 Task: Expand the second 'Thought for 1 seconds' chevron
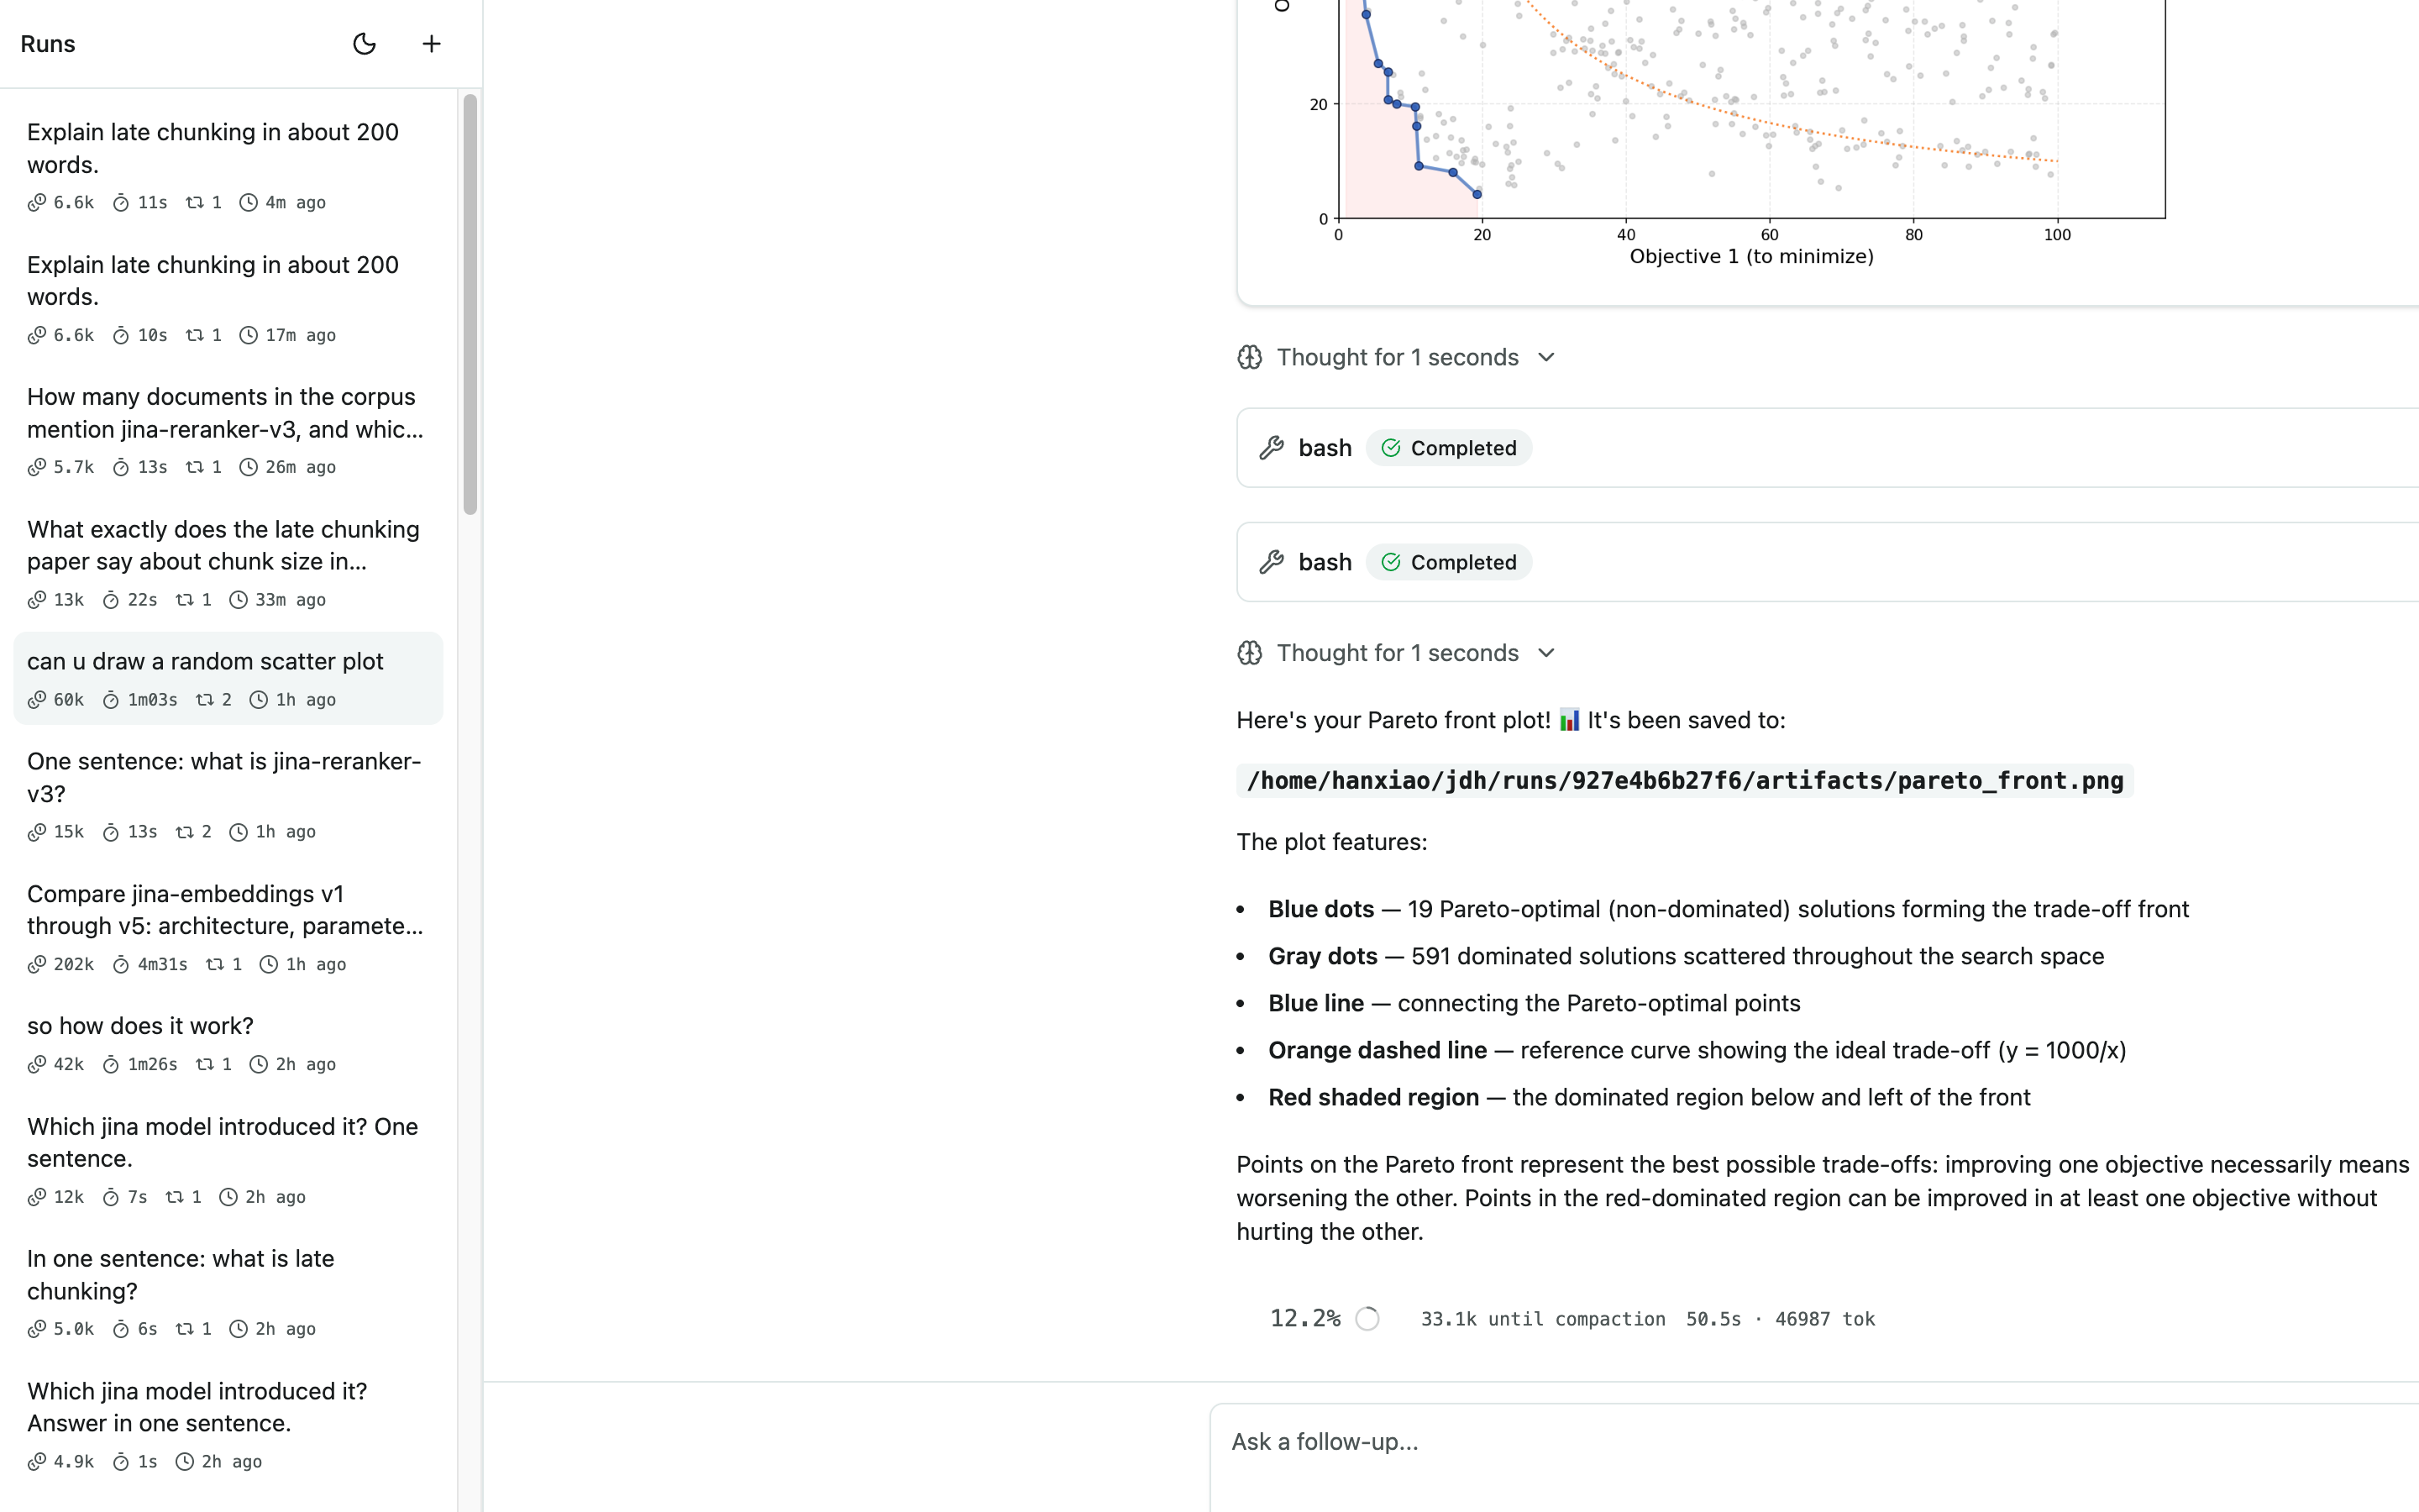(1546, 653)
